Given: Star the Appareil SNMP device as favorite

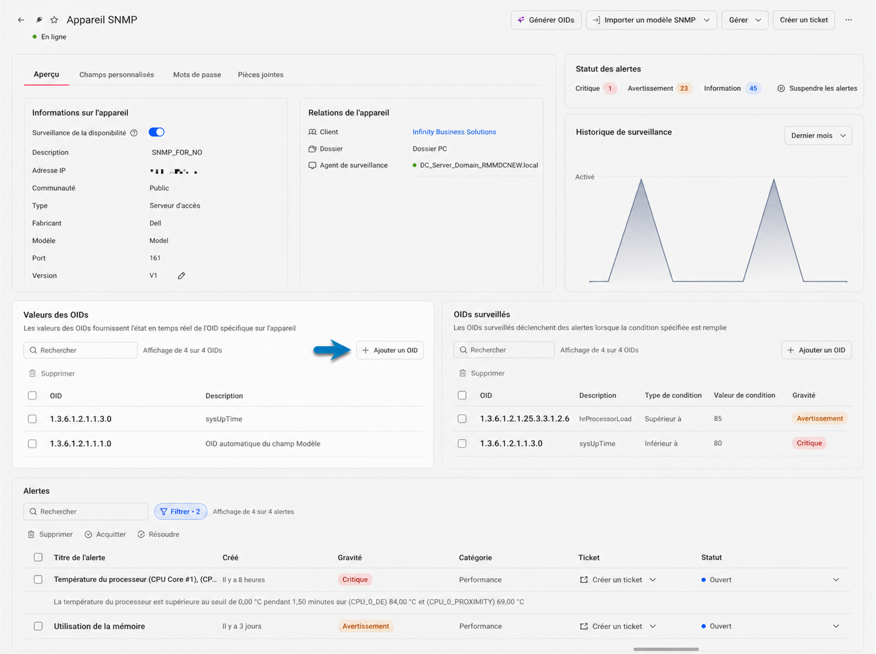Looking at the screenshot, I should point(54,20).
